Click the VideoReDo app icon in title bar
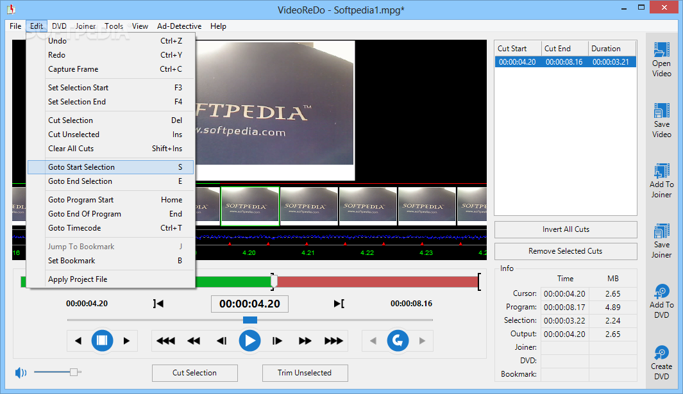683x394 pixels. pyautogui.click(x=11, y=9)
